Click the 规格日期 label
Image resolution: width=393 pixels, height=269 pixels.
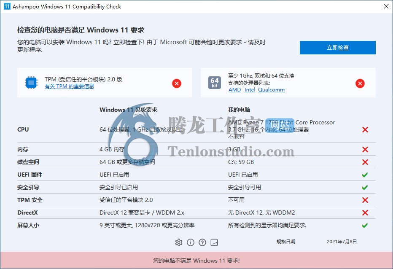(x=286, y=242)
